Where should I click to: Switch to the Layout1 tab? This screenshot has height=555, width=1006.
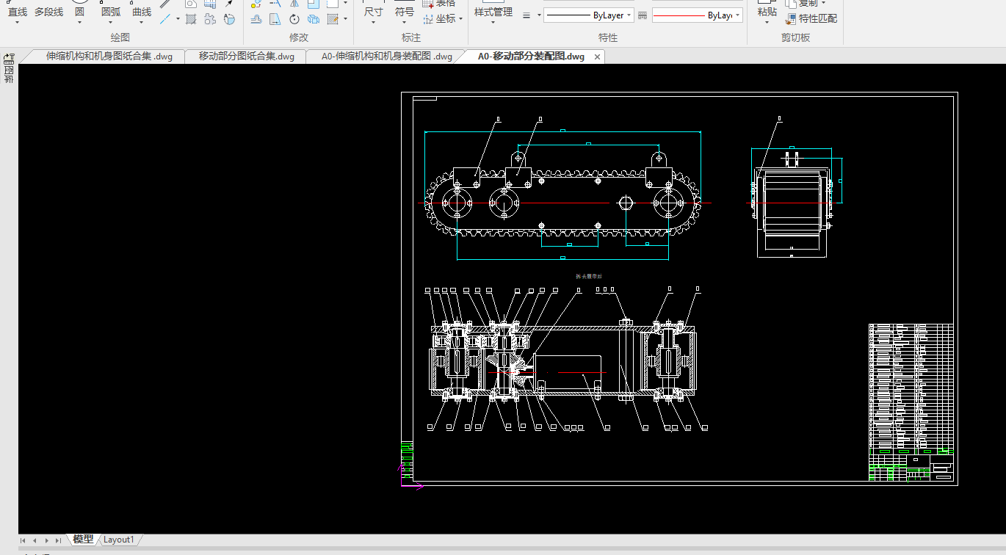118,540
